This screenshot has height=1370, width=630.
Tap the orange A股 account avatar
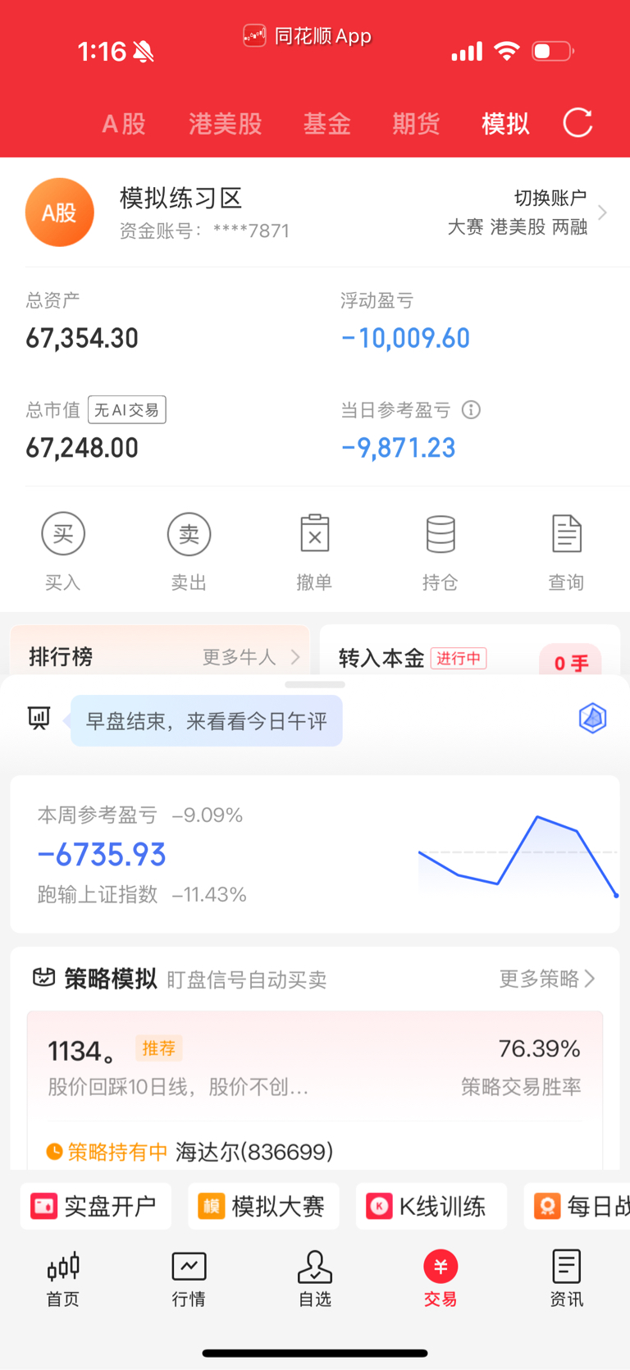click(60, 212)
